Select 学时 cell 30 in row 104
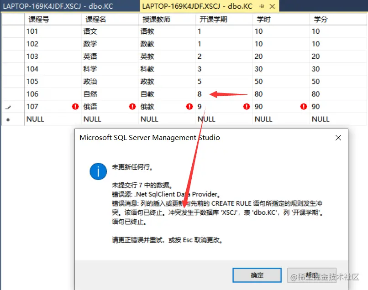This screenshot has width=368, height=290. coord(281,69)
